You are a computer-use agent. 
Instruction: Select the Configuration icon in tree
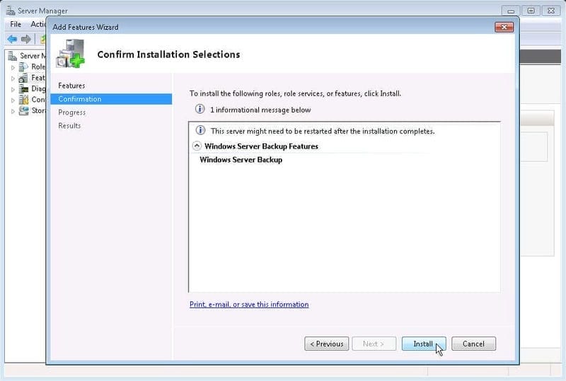click(x=23, y=100)
